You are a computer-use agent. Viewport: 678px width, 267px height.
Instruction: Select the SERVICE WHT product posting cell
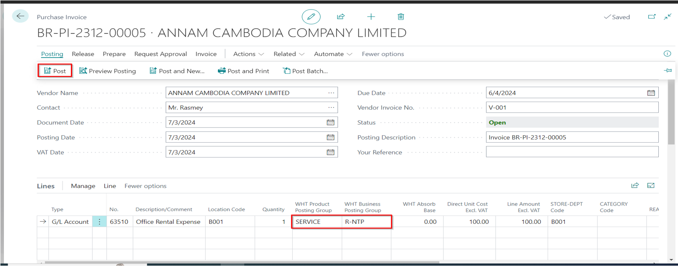point(317,222)
